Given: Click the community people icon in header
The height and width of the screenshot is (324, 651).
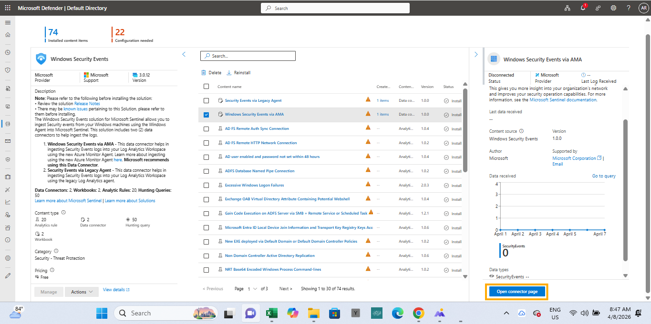Looking at the screenshot, I should (x=598, y=8).
